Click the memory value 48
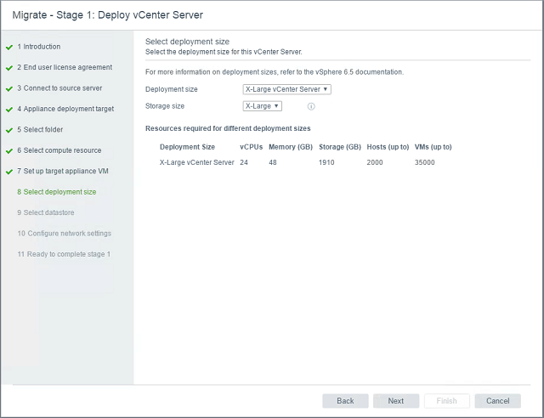This screenshot has height=418, width=544. coord(273,162)
